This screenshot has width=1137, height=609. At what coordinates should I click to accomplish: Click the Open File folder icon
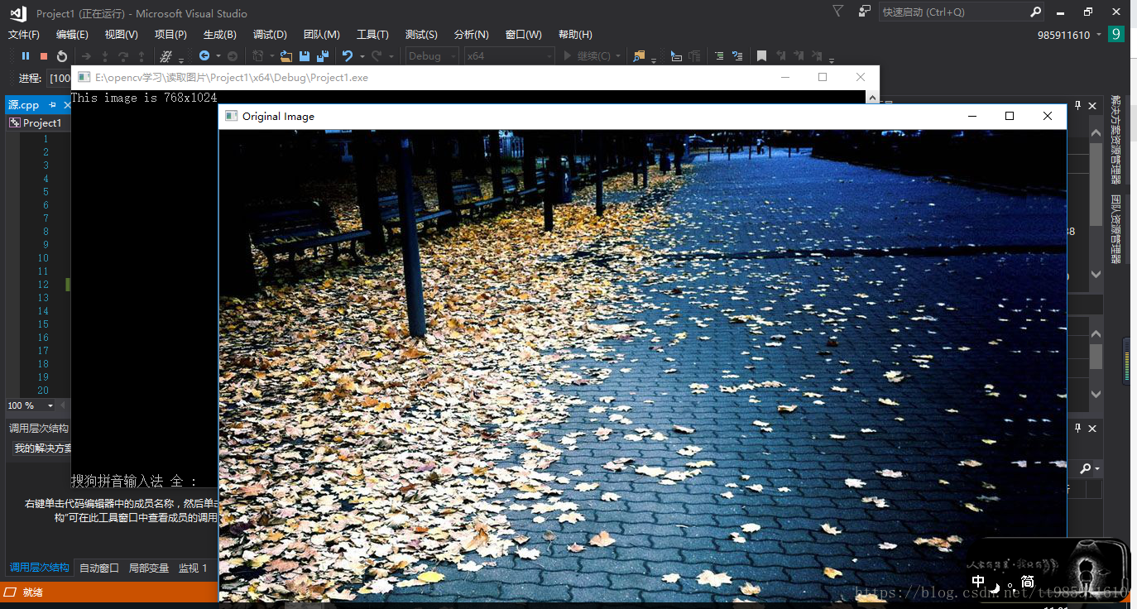286,56
